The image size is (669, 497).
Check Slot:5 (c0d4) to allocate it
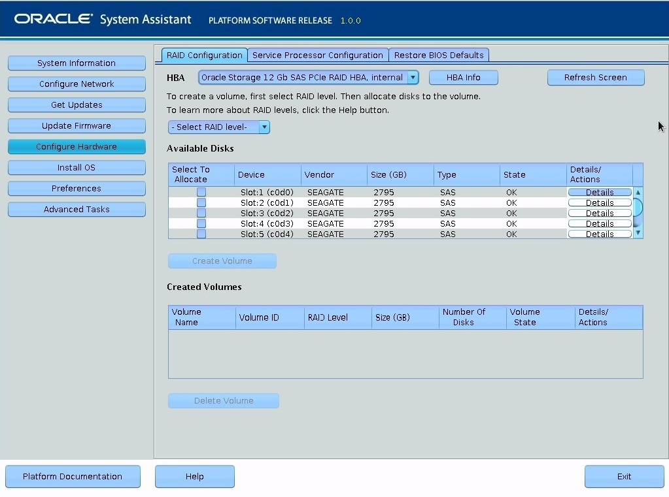coord(201,234)
